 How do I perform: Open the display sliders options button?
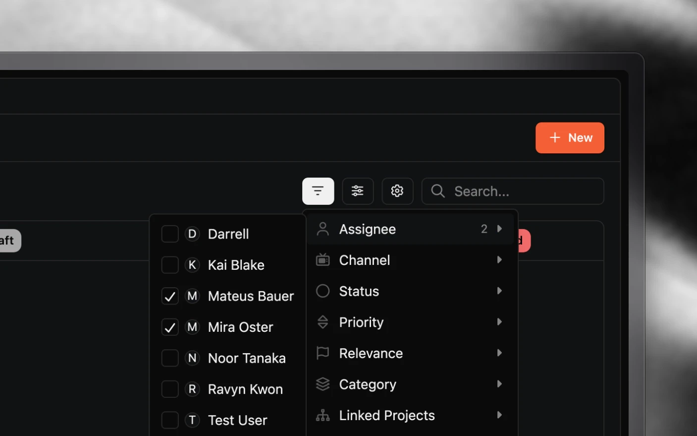(358, 191)
